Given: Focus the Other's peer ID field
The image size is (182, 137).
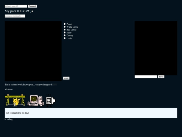Looking at the screenshot, I should [x=16, y=6].
